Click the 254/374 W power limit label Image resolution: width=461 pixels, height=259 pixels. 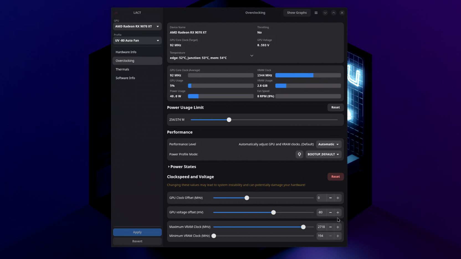tap(177, 120)
